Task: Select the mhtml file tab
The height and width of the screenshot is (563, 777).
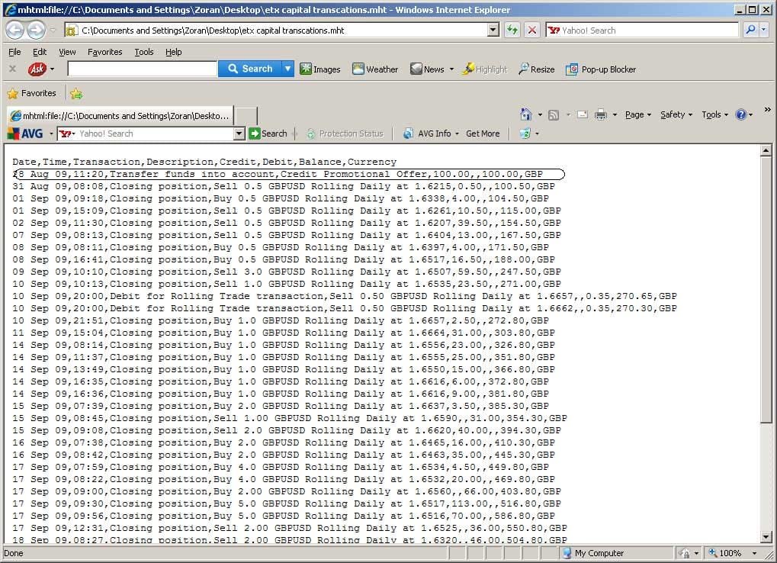Action: pos(120,115)
